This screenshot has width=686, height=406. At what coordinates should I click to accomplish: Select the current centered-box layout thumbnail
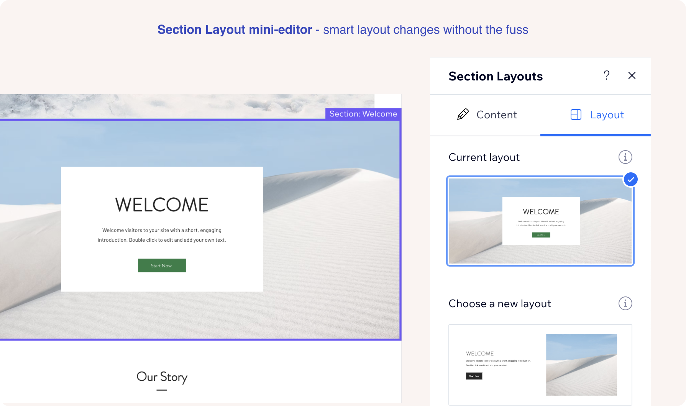tap(540, 221)
